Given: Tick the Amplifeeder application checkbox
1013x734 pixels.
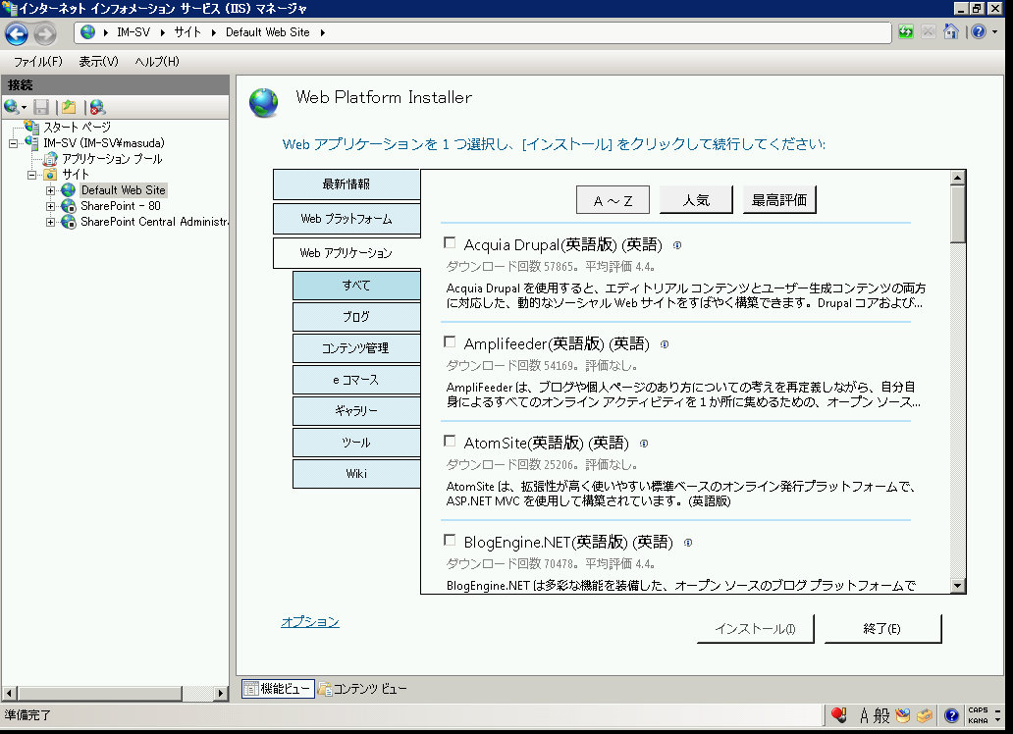Looking at the screenshot, I should click(x=451, y=342).
